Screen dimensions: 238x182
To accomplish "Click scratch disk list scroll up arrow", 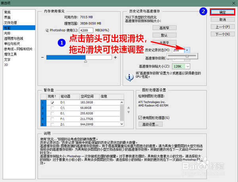I will click(122, 103).
